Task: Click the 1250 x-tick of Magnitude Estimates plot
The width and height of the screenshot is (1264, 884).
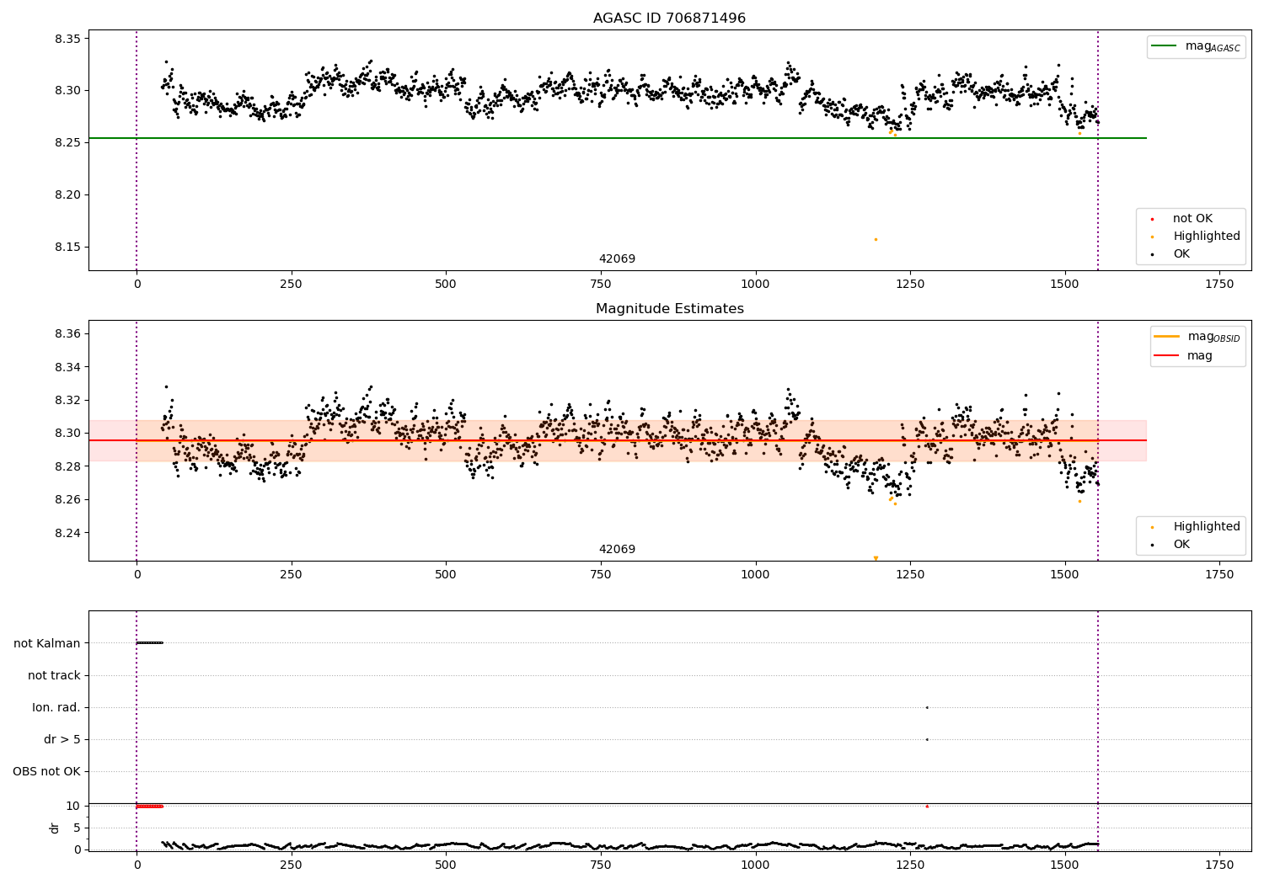Action: click(x=910, y=575)
